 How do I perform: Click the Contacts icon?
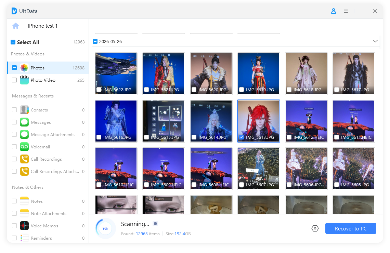24,110
